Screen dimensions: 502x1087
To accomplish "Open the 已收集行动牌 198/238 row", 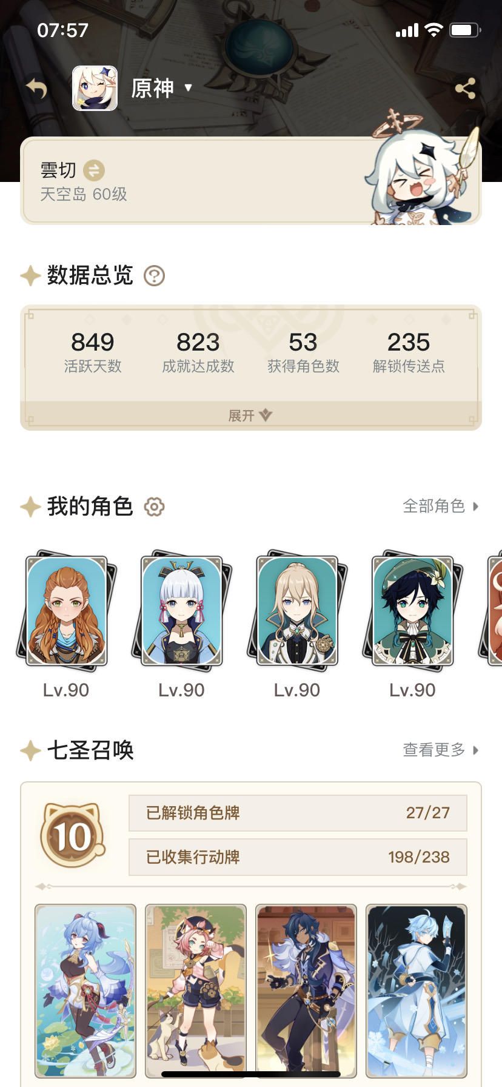I will [298, 857].
